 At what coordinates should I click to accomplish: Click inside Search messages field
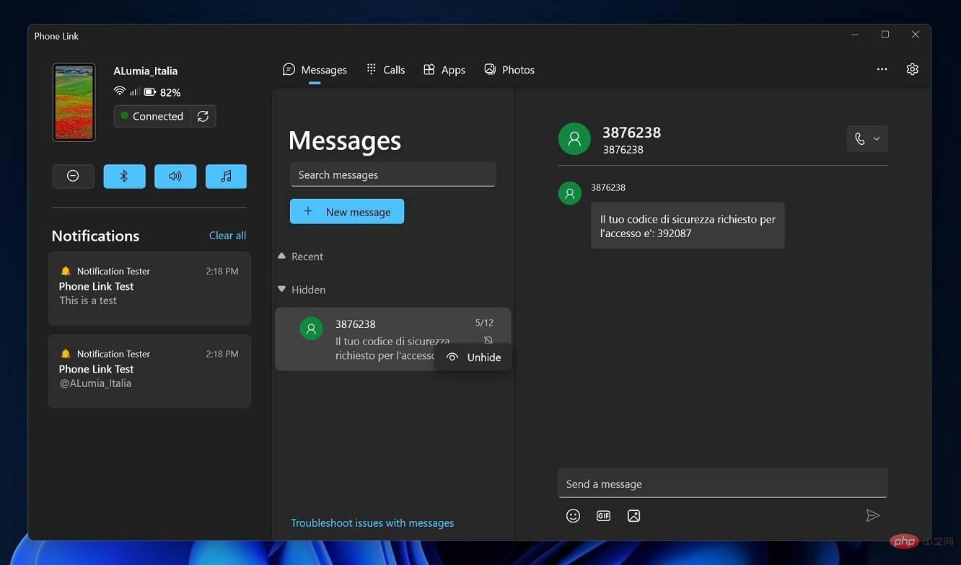(x=393, y=174)
